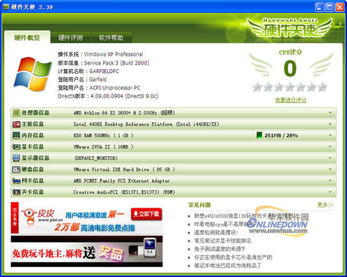Click the processor info (处理器信息) chip icon
This screenshot has height=277, width=347.
(x=16, y=113)
